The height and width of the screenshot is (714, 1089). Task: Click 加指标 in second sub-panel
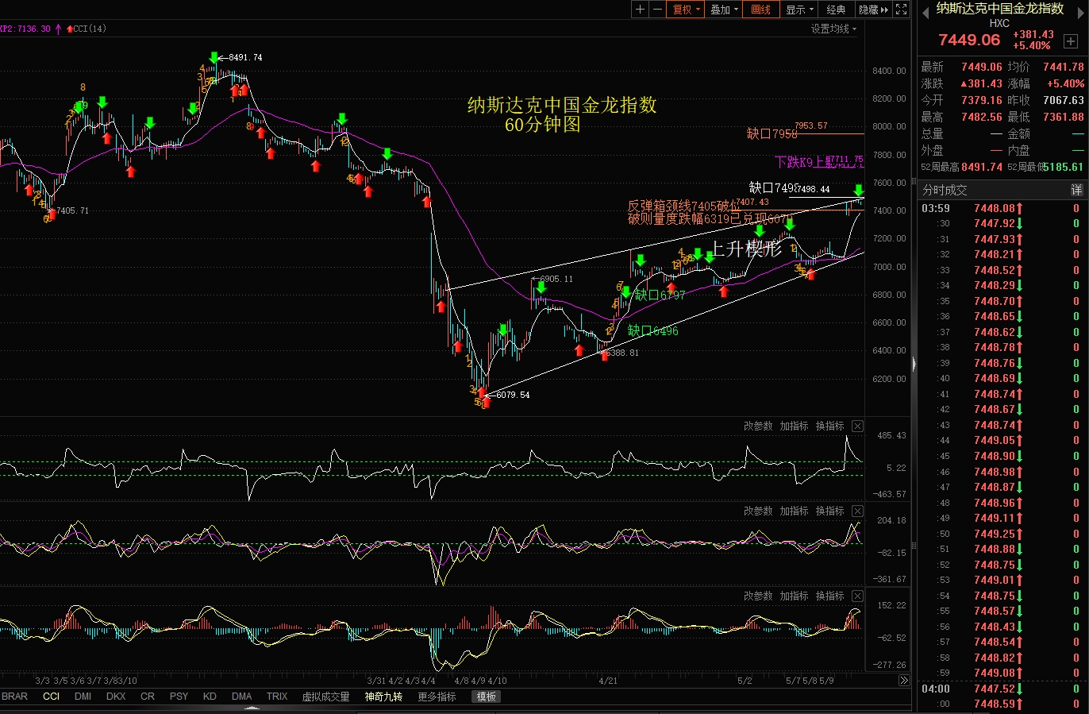794,511
